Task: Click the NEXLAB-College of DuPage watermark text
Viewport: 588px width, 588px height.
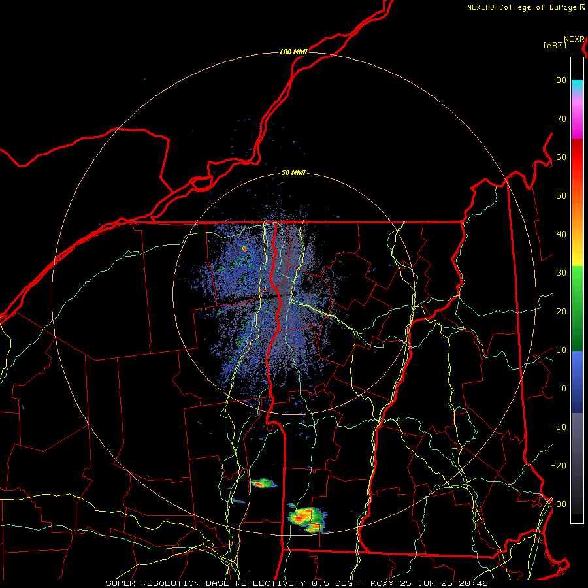Action: (522, 7)
